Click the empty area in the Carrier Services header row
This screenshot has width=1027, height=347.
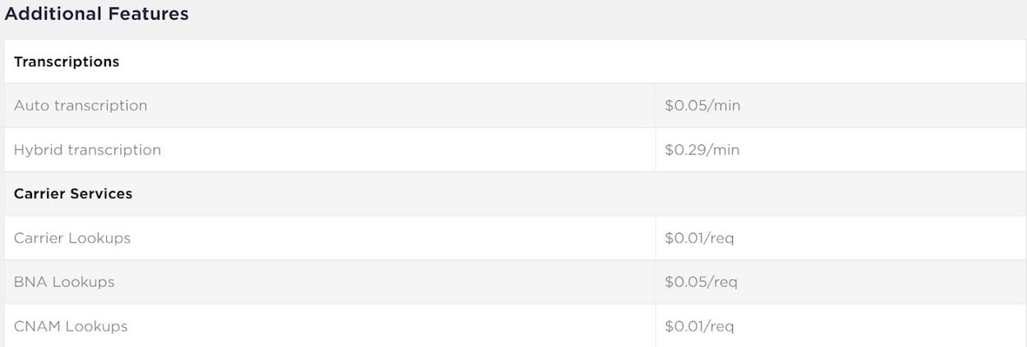pyautogui.click(x=575, y=194)
